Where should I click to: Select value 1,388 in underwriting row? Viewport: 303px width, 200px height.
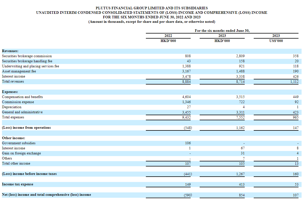[x=186, y=66]
